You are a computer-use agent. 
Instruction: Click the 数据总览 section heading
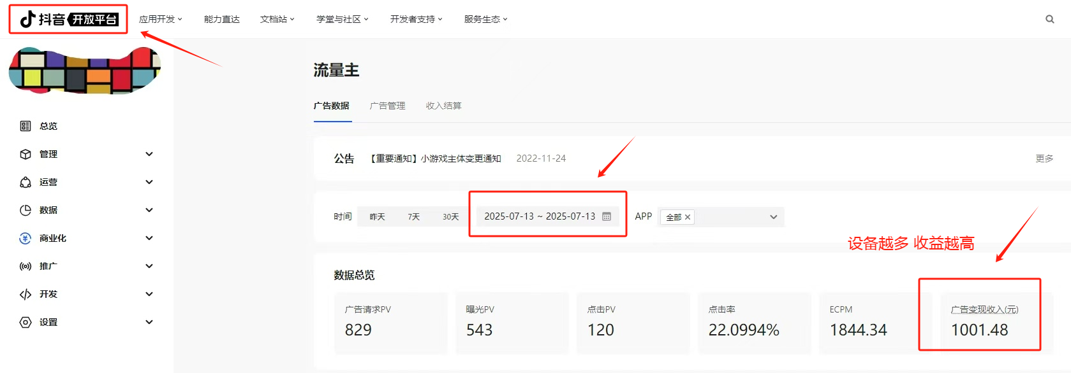pyautogui.click(x=354, y=275)
